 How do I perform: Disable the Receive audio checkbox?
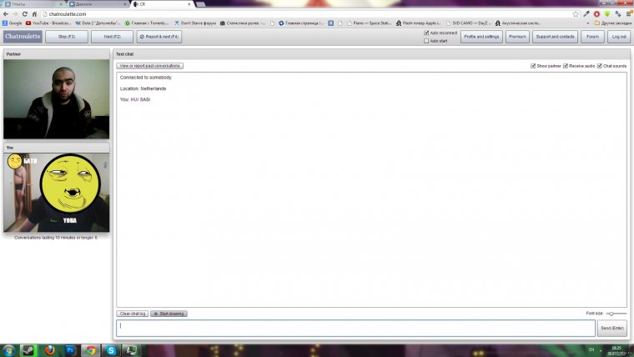566,65
